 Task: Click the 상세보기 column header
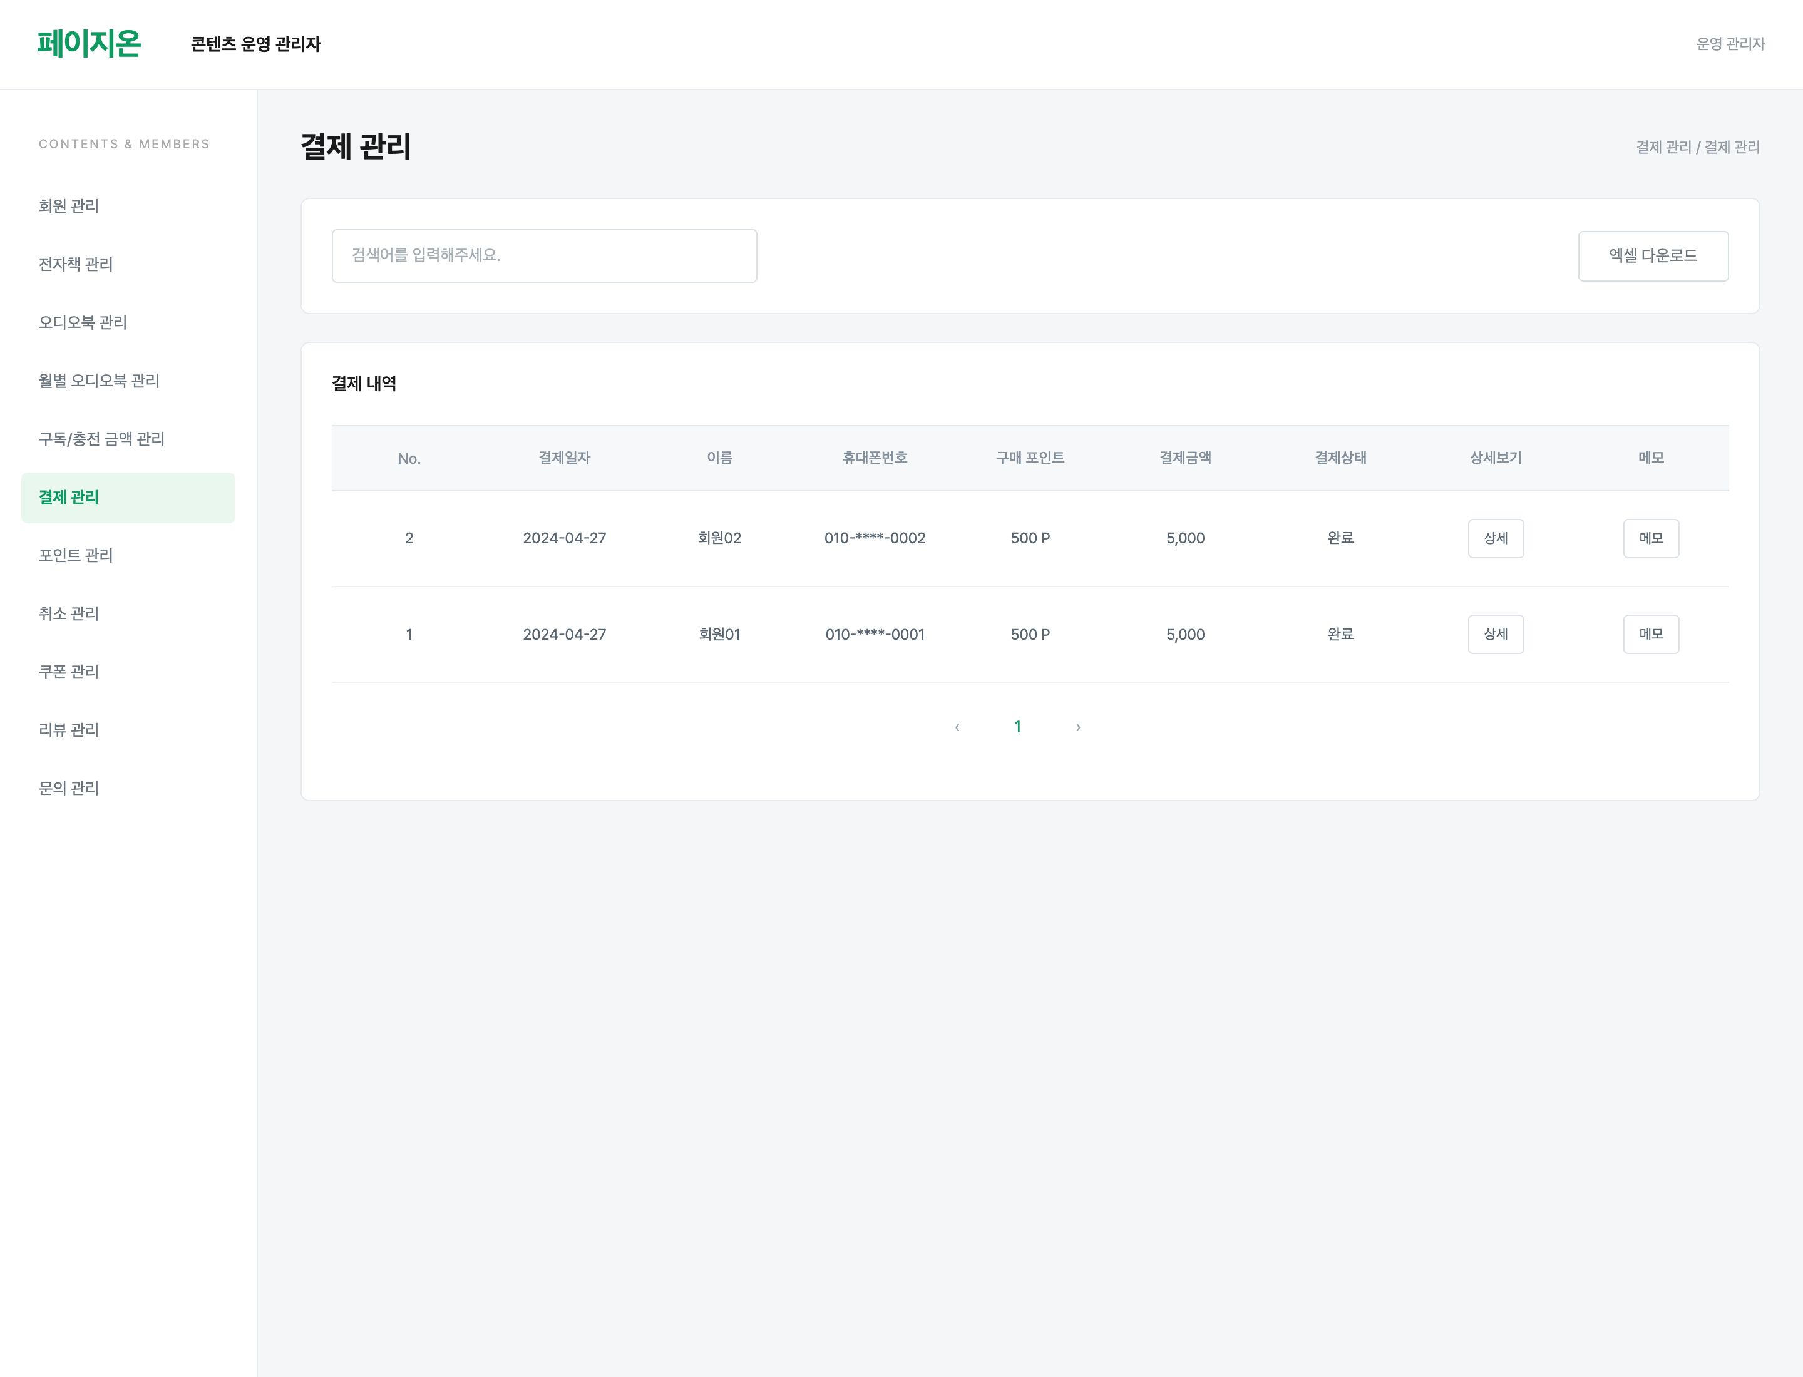coord(1496,458)
